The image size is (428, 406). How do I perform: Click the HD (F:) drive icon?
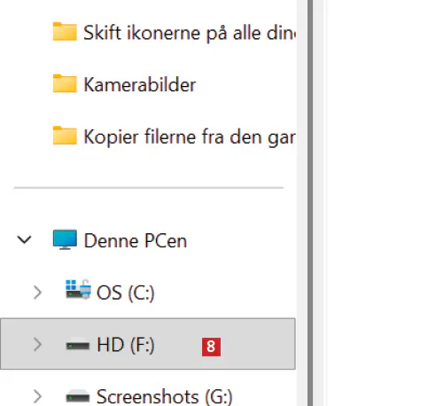click(78, 345)
